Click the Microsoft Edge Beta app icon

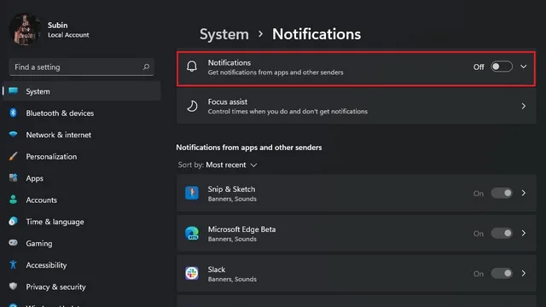(x=192, y=233)
